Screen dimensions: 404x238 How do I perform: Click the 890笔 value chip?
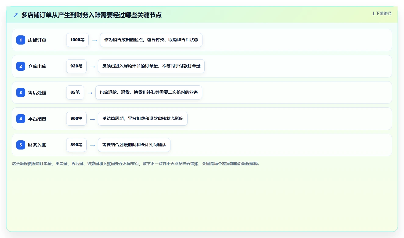76,145
